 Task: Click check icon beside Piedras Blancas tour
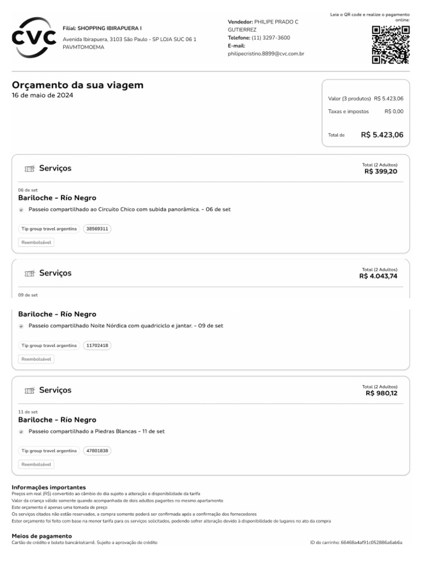coord(21,432)
